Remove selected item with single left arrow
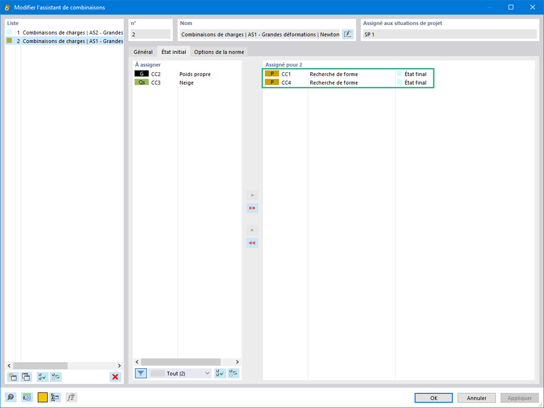 [252, 230]
